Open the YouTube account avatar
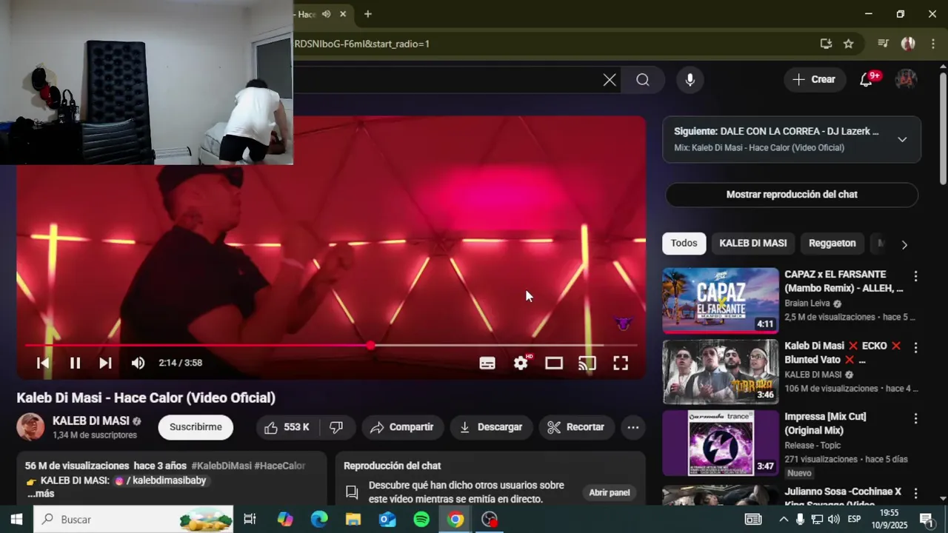Screen dimensions: 948x533 click(906, 80)
